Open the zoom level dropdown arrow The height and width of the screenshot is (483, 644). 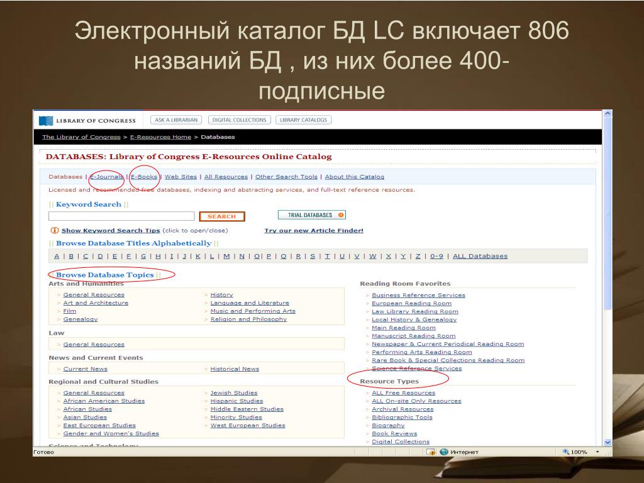(597, 452)
